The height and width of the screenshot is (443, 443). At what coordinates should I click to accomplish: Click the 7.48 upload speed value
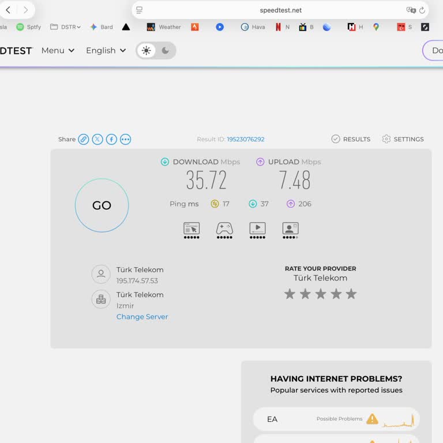point(294,180)
